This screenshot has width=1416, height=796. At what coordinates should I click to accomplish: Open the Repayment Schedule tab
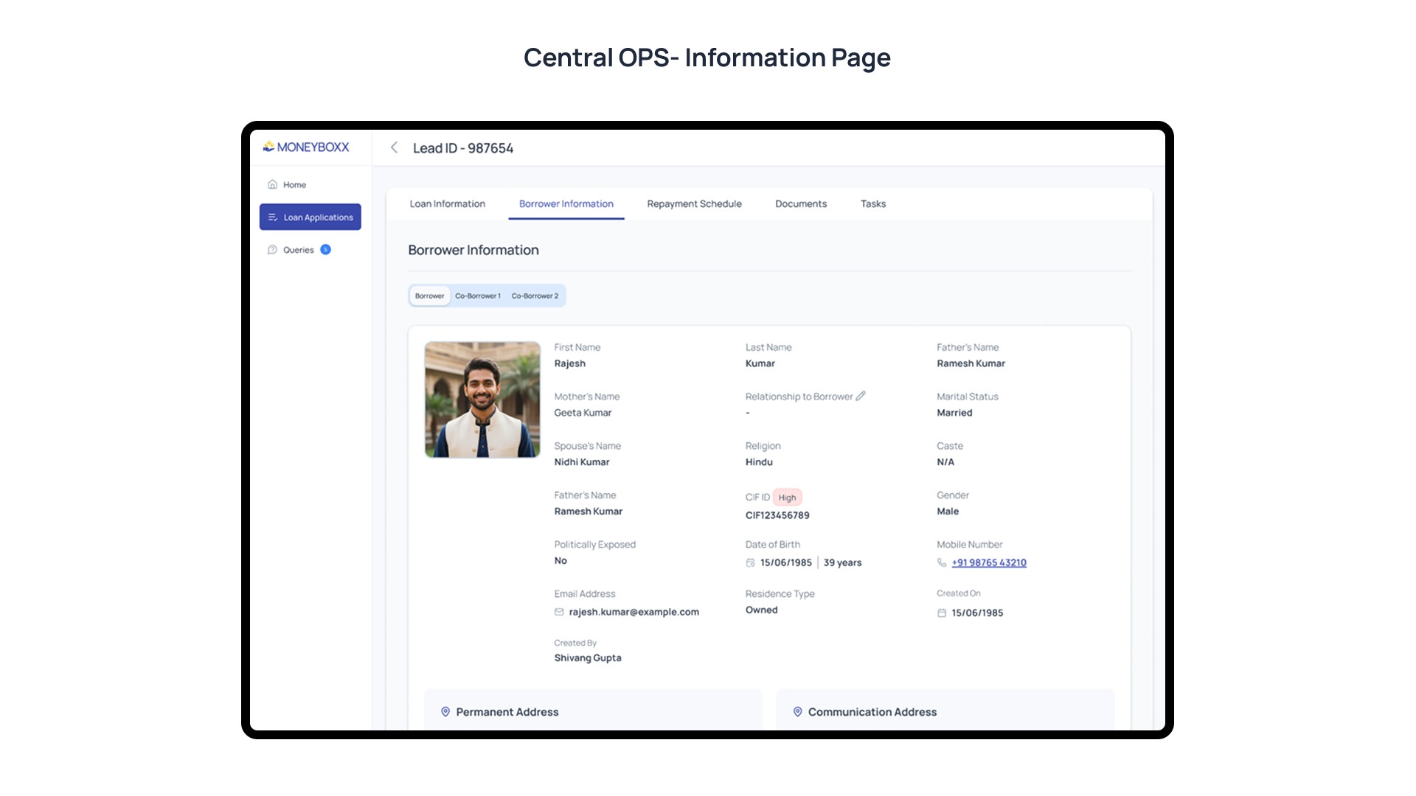click(694, 204)
